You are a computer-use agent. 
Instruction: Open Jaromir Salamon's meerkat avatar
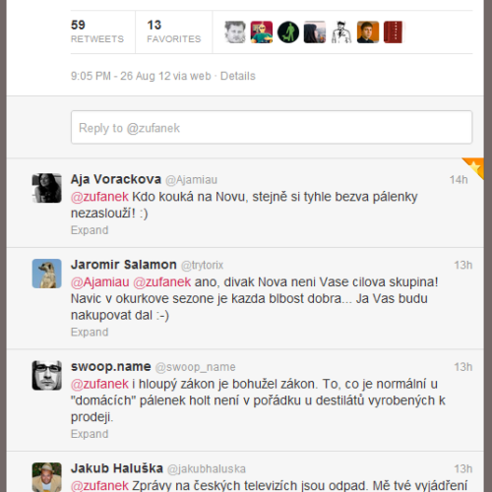[46, 274]
